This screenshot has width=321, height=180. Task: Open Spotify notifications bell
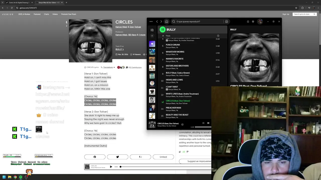[x=248, y=21]
